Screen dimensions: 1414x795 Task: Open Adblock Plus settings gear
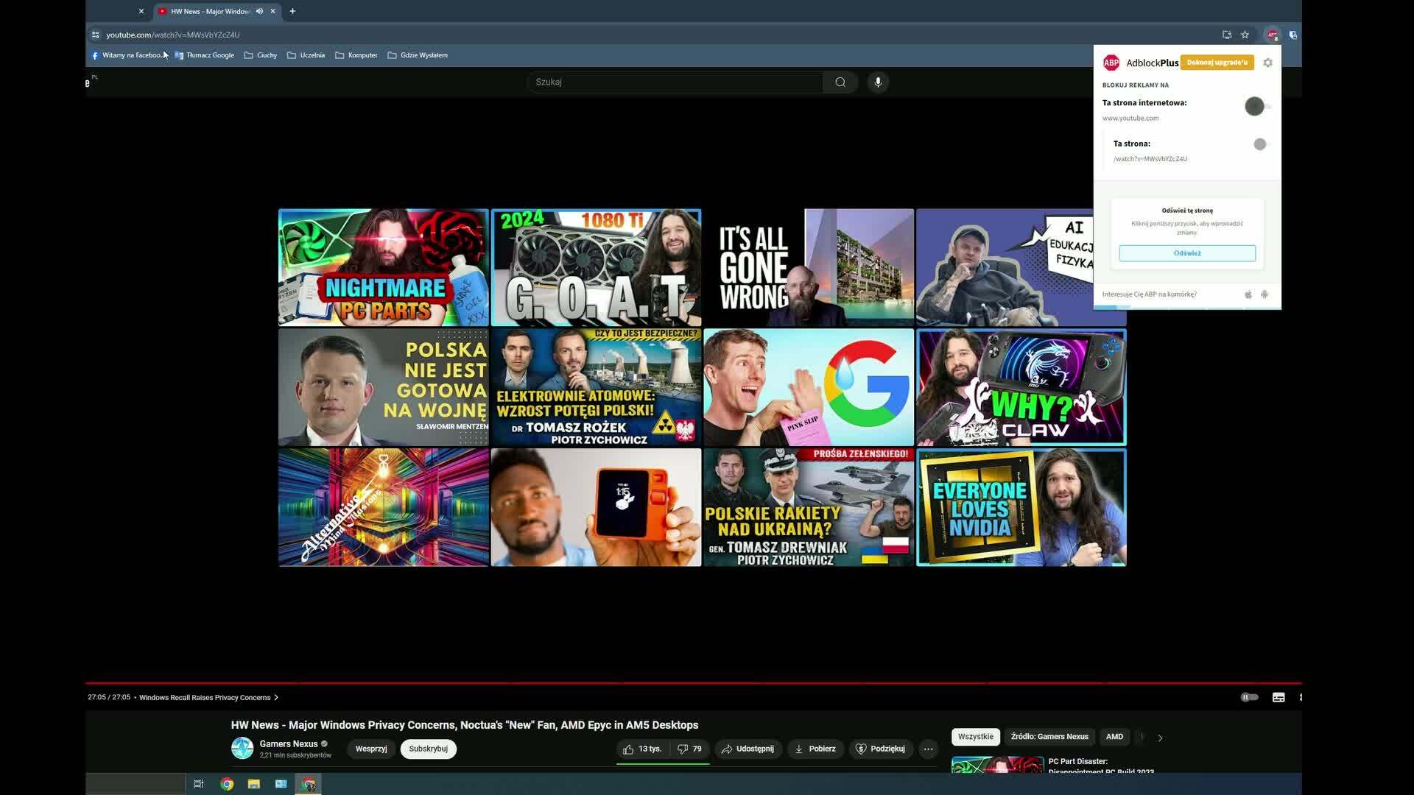[1267, 63]
